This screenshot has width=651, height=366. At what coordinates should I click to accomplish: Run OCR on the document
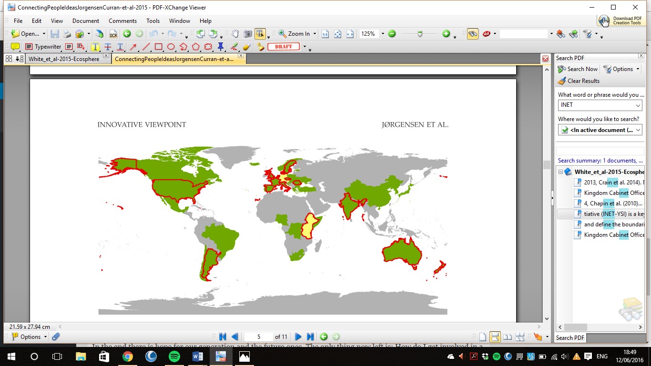click(113, 34)
